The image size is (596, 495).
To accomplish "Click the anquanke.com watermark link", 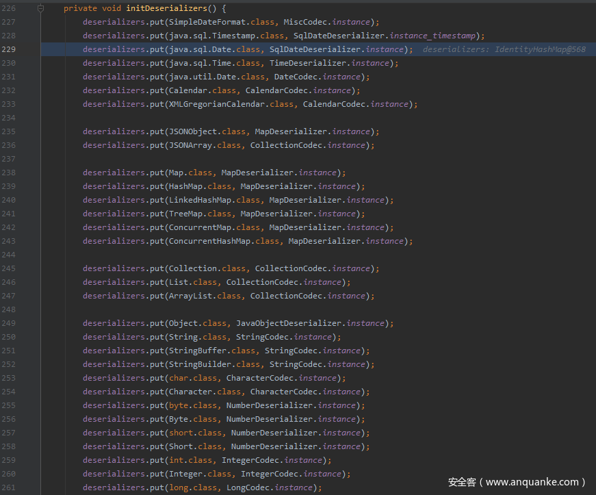I will (517, 482).
